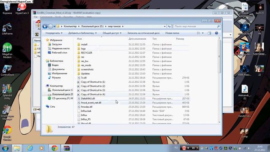Click Локальный диск (D:) in breadcrumb

pos(92,26)
